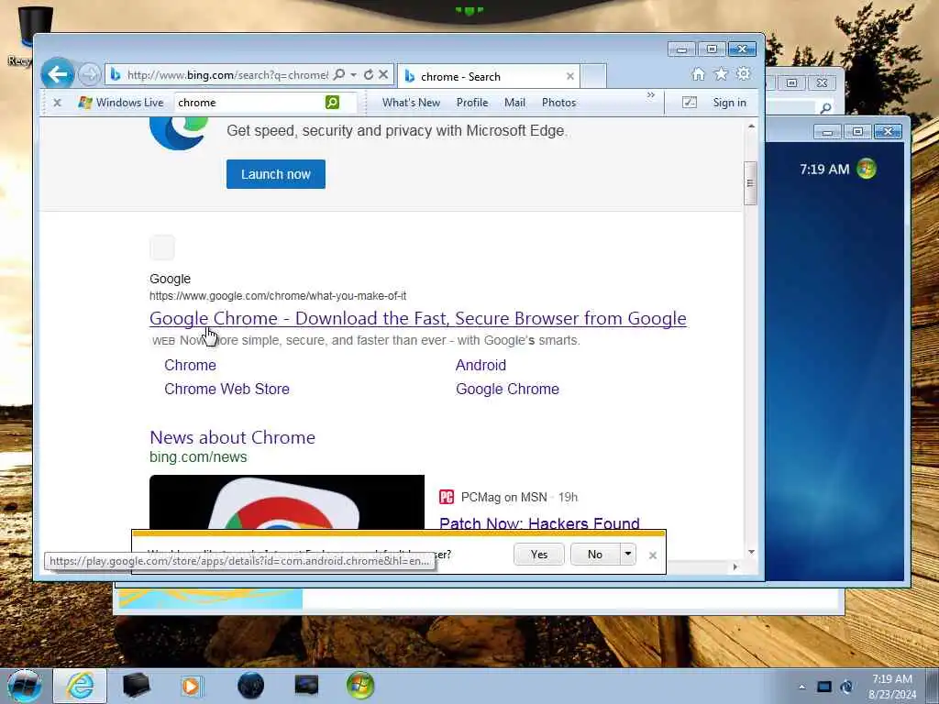The image size is (939, 704).
Task: Click the Windows orb in the blue window
Action: [x=866, y=169]
